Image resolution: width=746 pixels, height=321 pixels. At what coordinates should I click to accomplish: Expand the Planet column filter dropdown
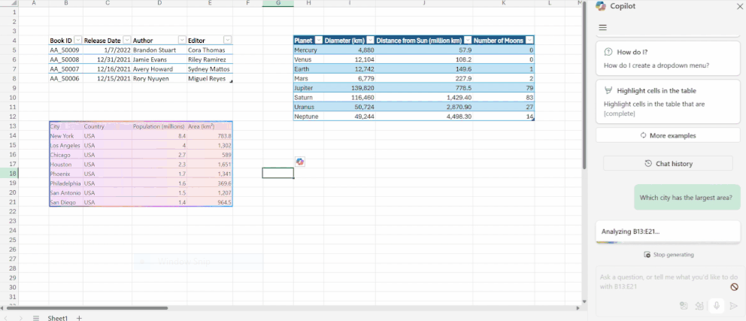coord(318,40)
